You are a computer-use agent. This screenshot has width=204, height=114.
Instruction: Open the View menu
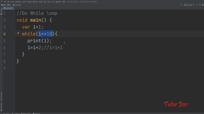(13, 2)
